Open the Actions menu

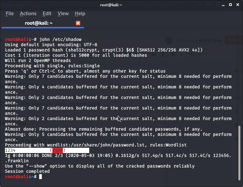click(x=28, y=14)
